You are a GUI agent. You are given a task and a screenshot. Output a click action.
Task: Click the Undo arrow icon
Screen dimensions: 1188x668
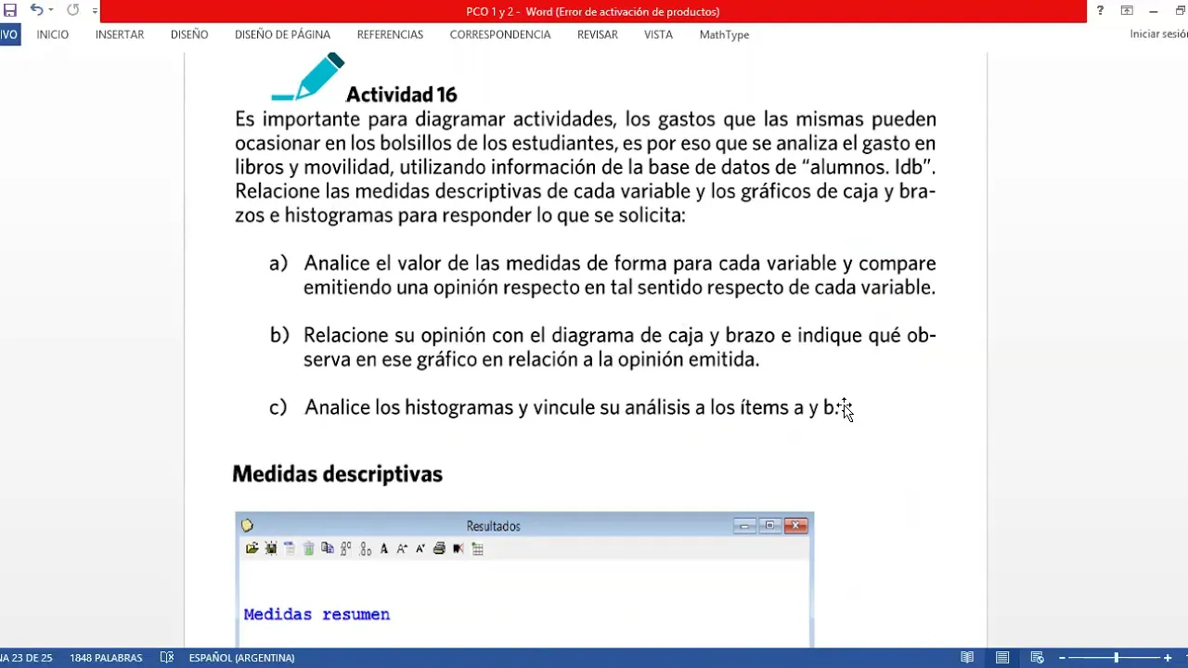35,10
